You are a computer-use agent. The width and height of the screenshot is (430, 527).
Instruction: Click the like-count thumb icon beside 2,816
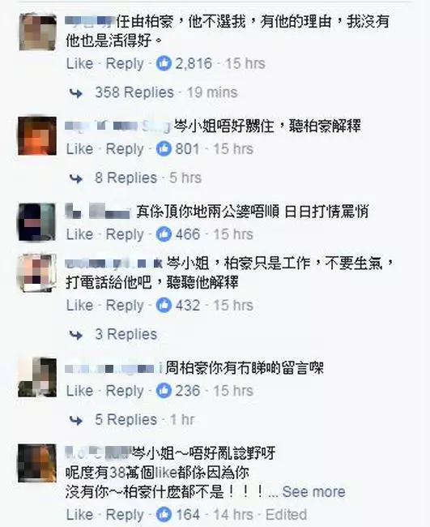tap(164, 63)
